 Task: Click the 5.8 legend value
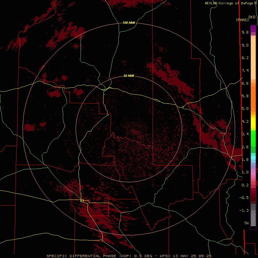245,96
